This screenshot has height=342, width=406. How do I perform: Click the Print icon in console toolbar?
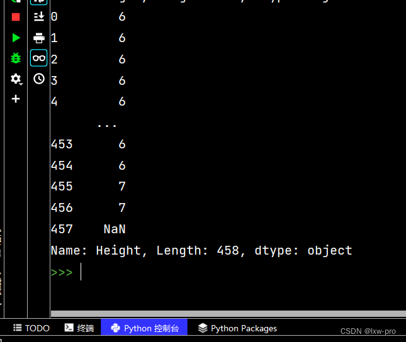[x=39, y=38]
